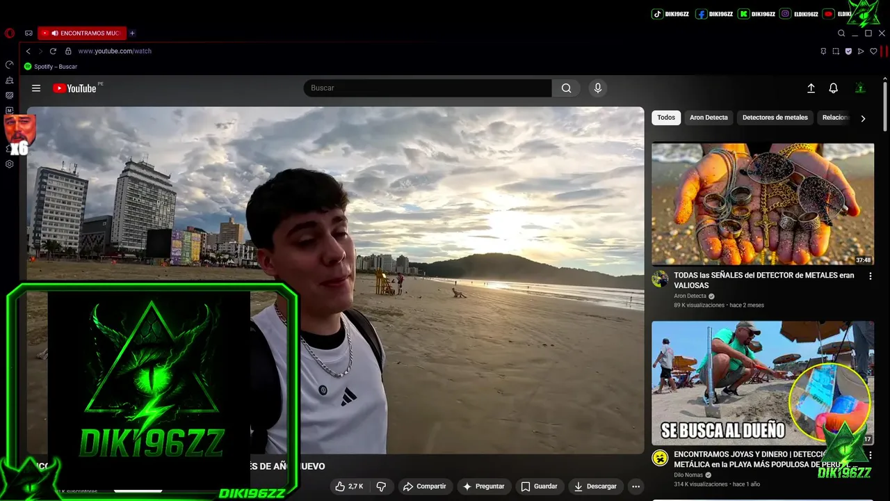Image resolution: width=890 pixels, height=501 pixels.
Task: Open YouTube account avatar menu
Action: click(860, 88)
